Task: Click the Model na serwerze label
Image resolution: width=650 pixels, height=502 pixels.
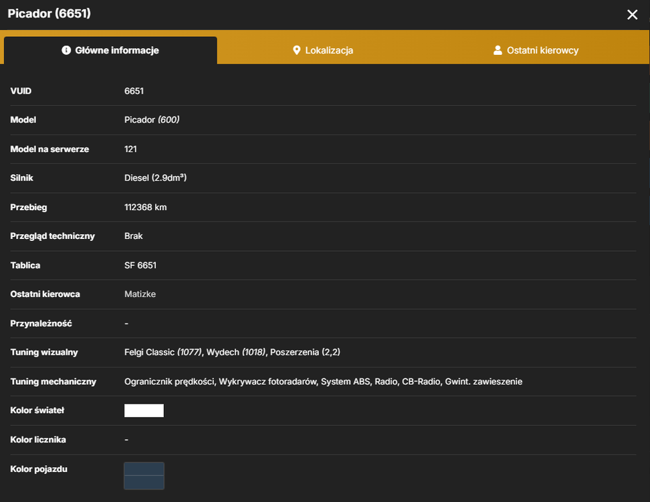Action: click(x=49, y=149)
